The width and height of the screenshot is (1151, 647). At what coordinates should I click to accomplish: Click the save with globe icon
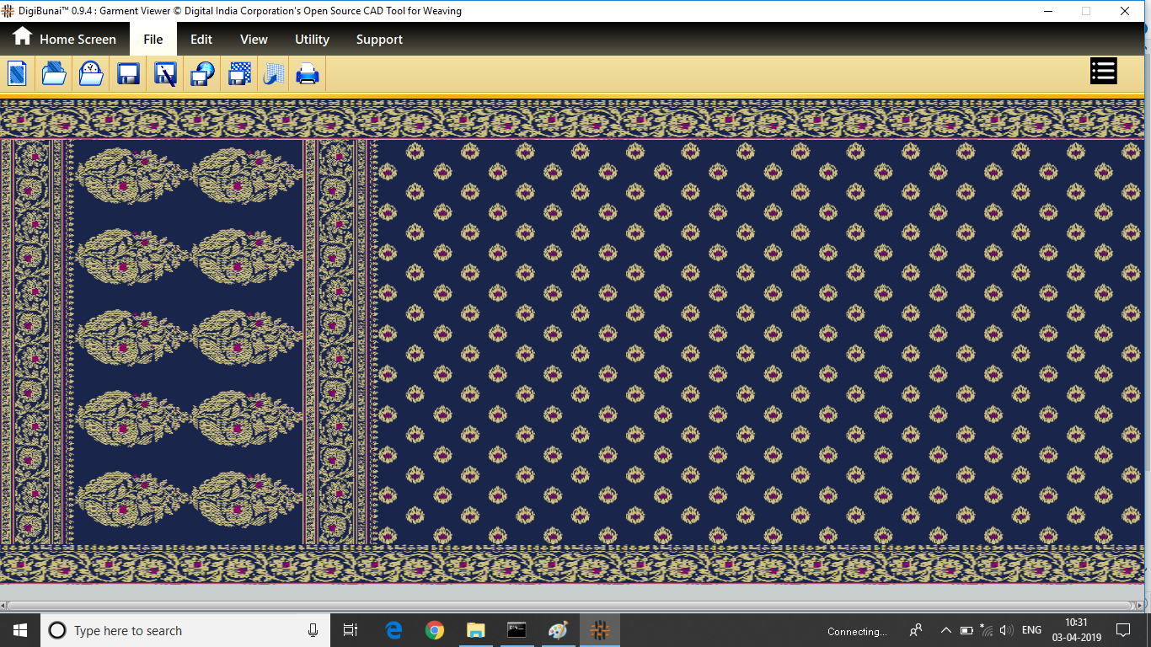202,74
